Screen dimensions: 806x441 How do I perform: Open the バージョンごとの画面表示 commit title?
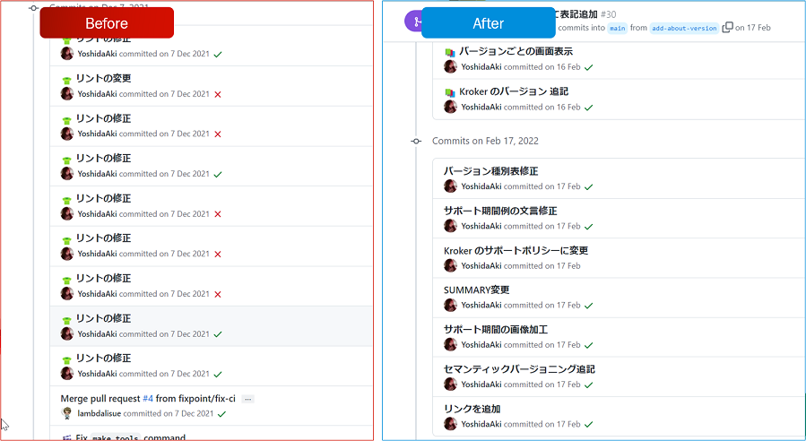[516, 51]
